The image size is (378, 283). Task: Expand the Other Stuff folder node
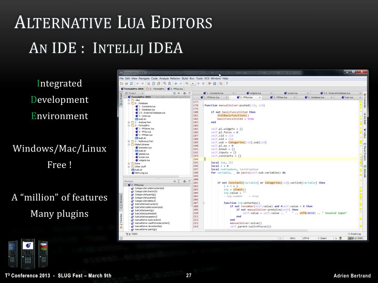(129, 167)
